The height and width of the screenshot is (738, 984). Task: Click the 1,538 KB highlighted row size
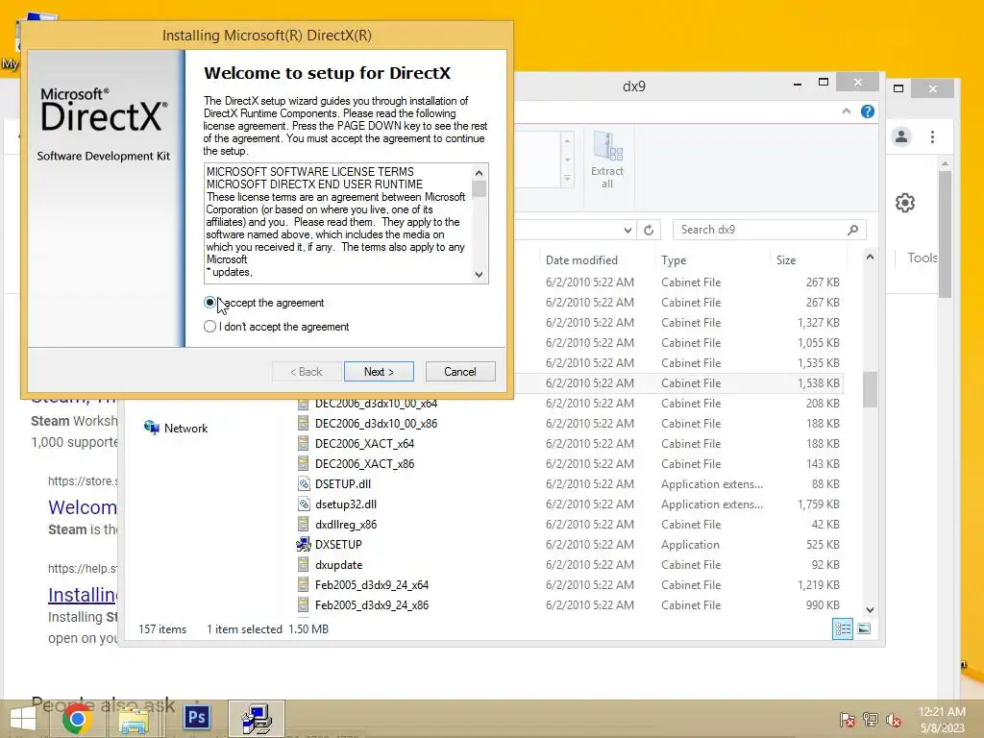(x=819, y=382)
